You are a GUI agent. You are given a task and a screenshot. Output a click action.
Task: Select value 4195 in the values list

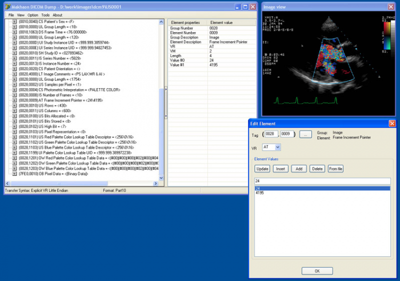[260, 193]
